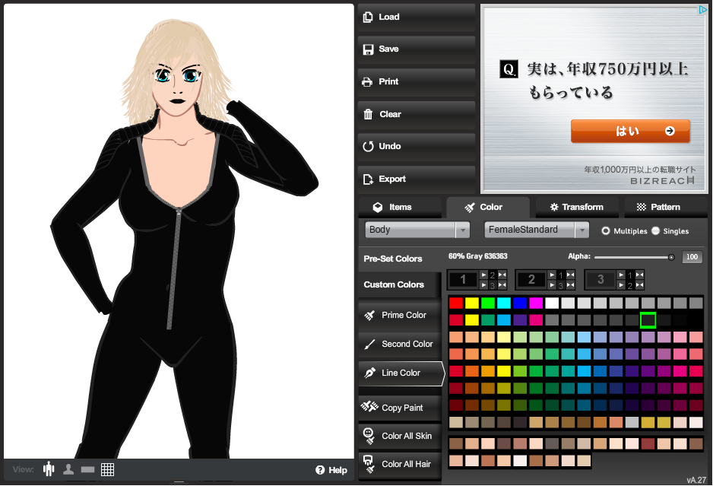
Task: Select the wide rectangle view icon
Action: coord(87,469)
